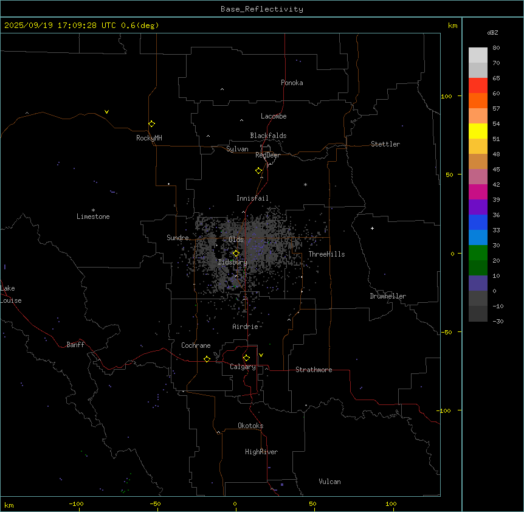Select the white plus marker north of Drumheller
Image resolution: width=524 pixels, height=512 pixels.
tap(372, 228)
